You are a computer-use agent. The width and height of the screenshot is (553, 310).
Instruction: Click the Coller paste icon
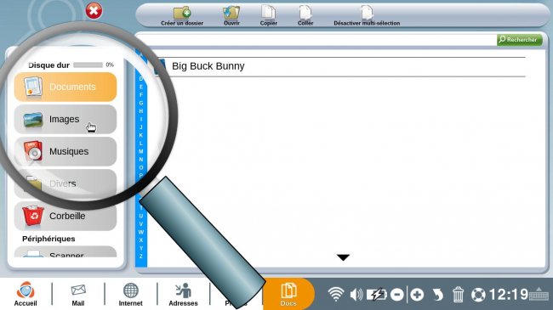305,13
